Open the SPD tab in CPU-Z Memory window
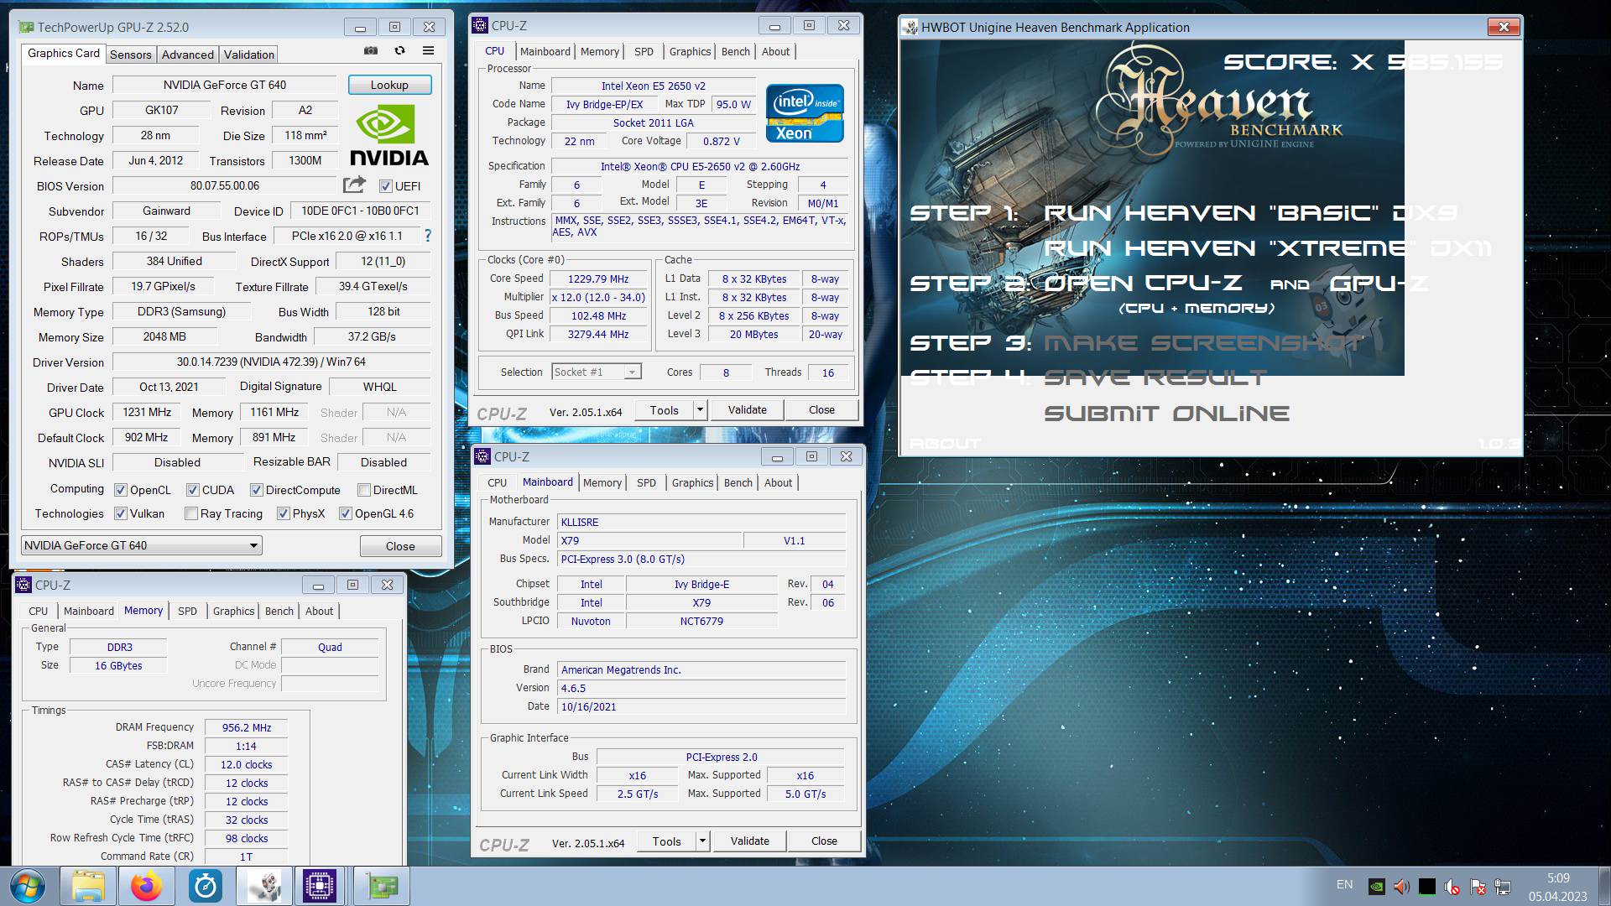Screen dimensions: 1611x906 (x=187, y=611)
